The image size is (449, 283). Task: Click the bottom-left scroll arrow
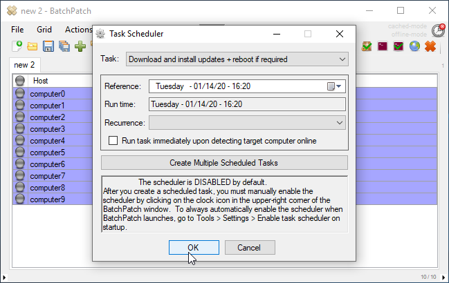click(4, 277)
